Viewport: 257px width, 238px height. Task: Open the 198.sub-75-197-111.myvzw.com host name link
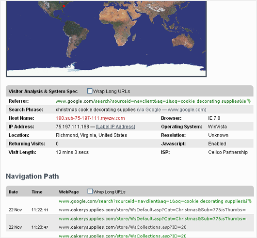(90, 118)
